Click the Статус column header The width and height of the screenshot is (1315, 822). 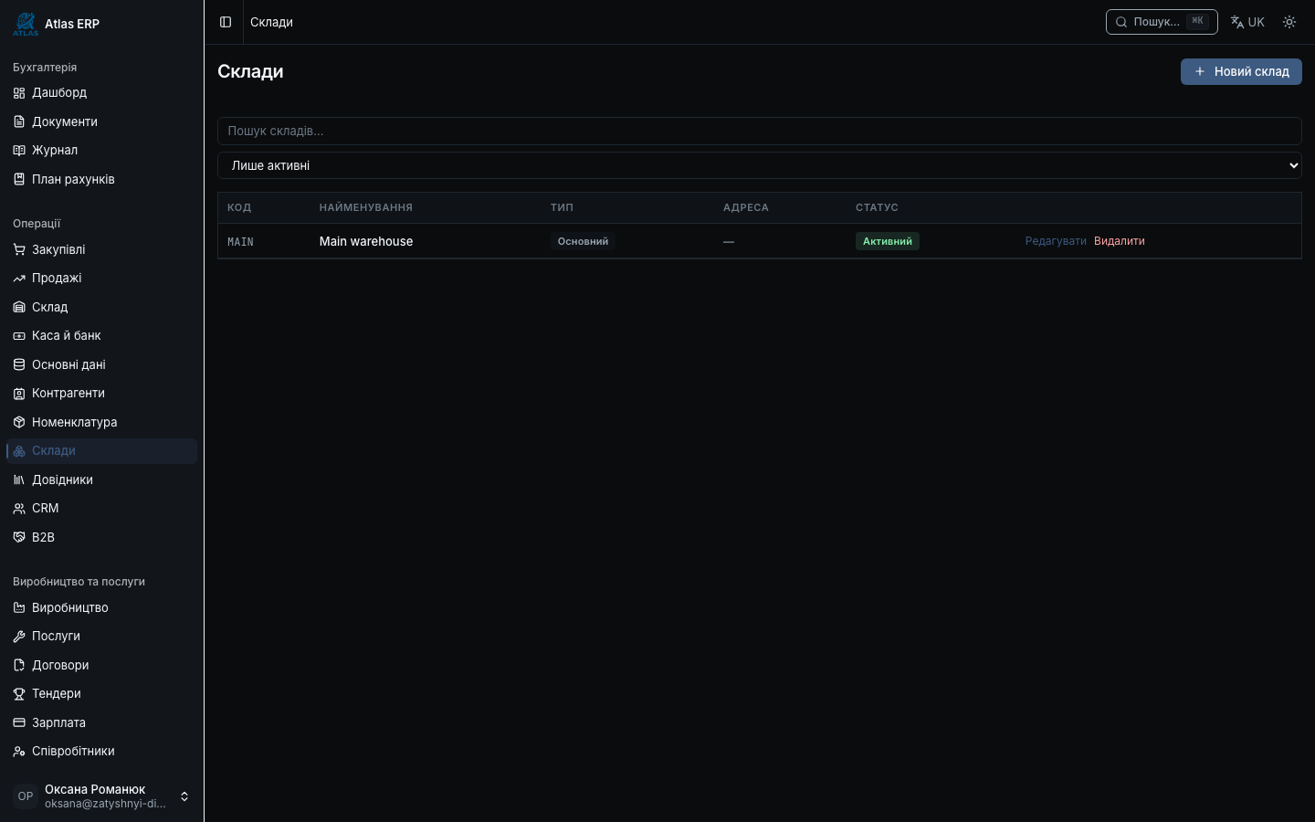coord(877,207)
